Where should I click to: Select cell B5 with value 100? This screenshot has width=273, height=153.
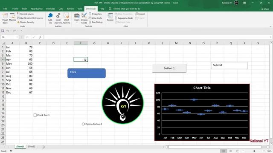click(x=26, y=64)
